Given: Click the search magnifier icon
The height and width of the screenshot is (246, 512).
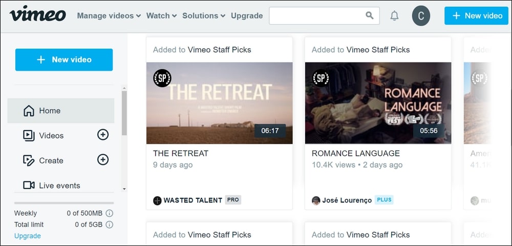Looking at the screenshot, I should [369, 15].
